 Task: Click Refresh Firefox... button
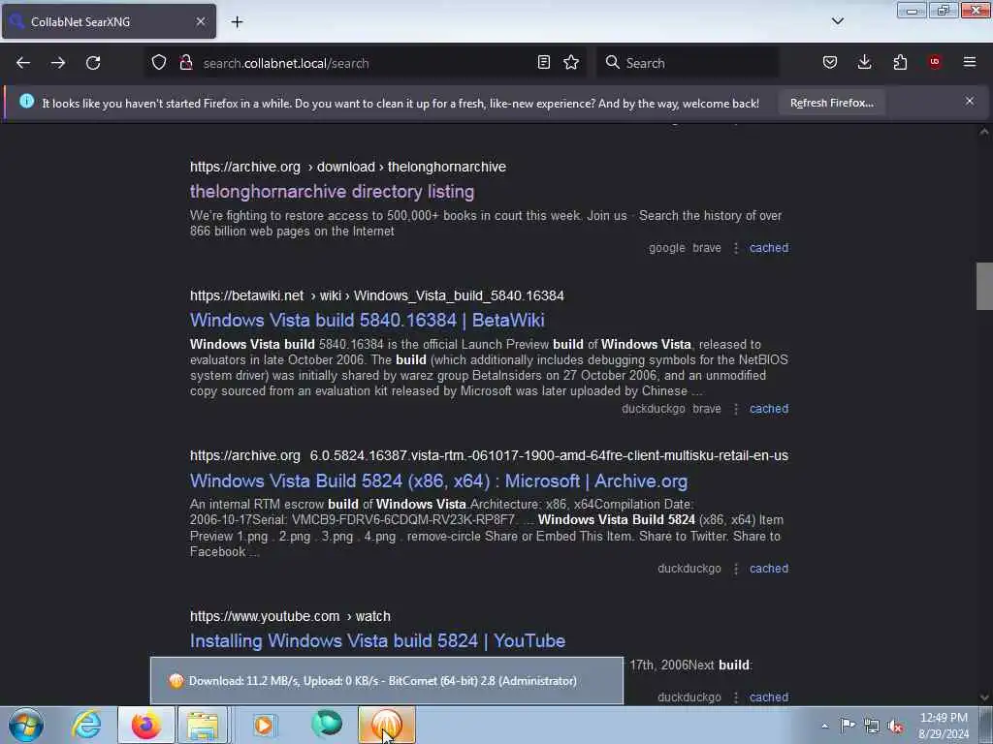(831, 103)
